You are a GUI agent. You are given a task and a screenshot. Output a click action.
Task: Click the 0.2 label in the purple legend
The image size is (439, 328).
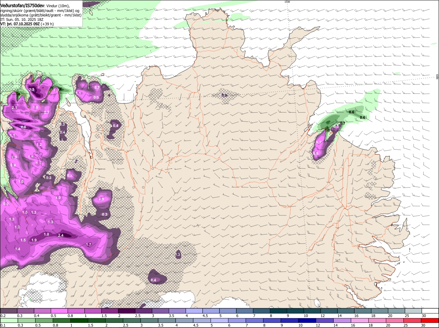tap(3, 315)
